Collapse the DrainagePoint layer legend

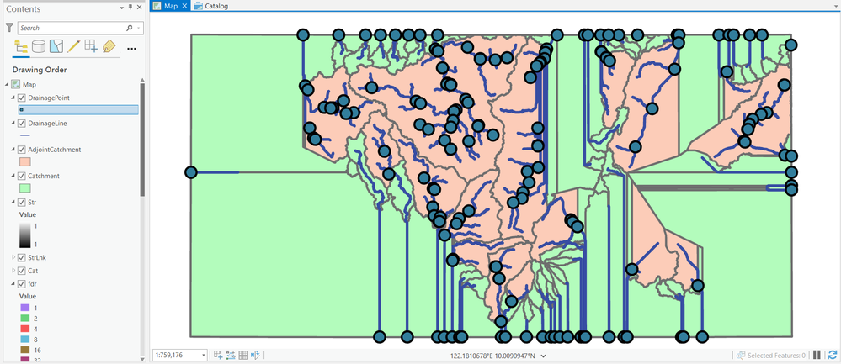coord(13,98)
